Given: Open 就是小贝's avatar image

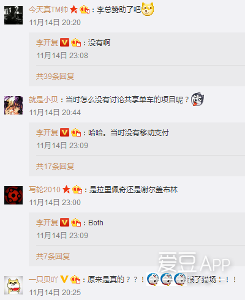Looking at the screenshot, I should (x=13, y=105).
